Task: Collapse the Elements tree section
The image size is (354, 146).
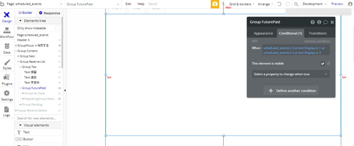Action: (20, 21)
